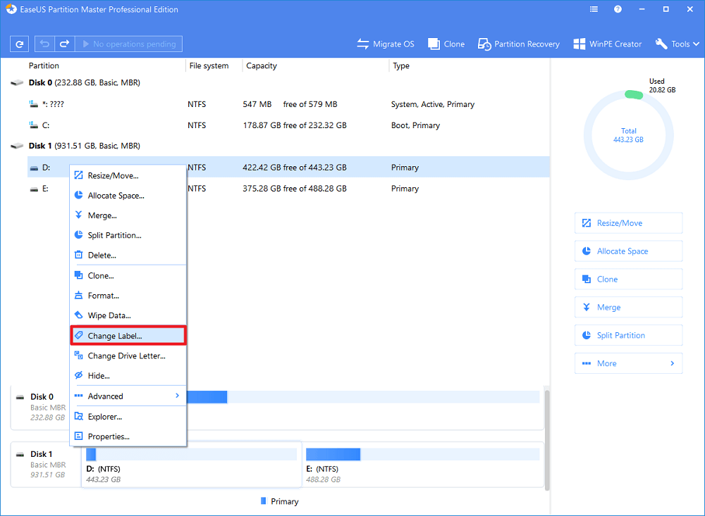Click the Clone toolbar item in top bar

446,44
